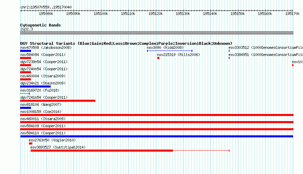Click ruler at 195120k mark
Image resolution: width=303 pixels, height=174 pixels.
pos(156,14)
